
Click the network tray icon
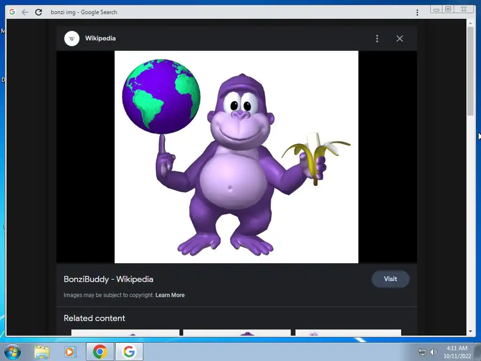click(422, 353)
